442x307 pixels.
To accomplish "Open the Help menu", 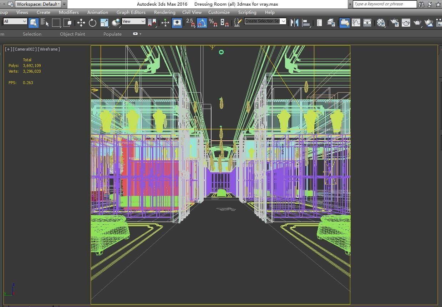I will pos(270,12).
